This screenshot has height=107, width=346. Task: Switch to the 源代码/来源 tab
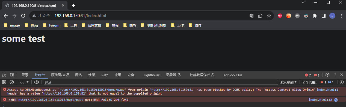coord(60,75)
